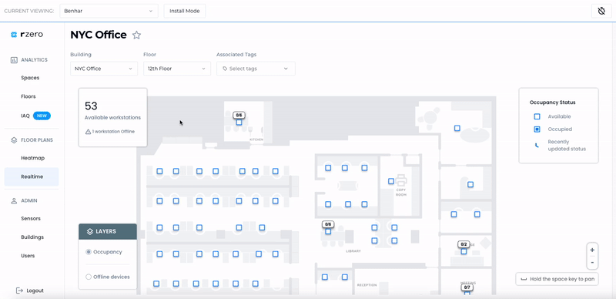Favorite NYC Office with the star icon
Image resolution: width=616 pixels, height=299 pixels.
136,35
